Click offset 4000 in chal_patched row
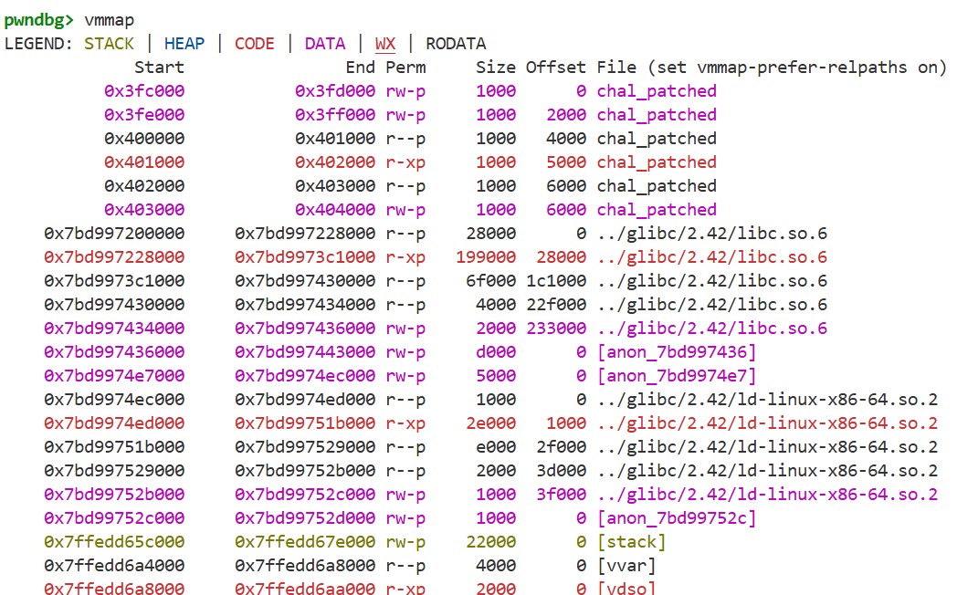The image size is (957, 595). [x=566, y=139]
